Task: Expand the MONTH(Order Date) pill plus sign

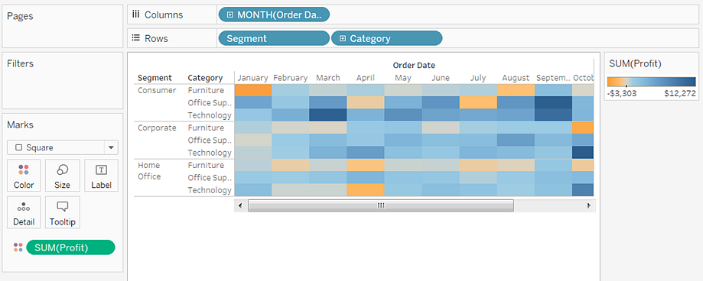Action: (230, 15)
